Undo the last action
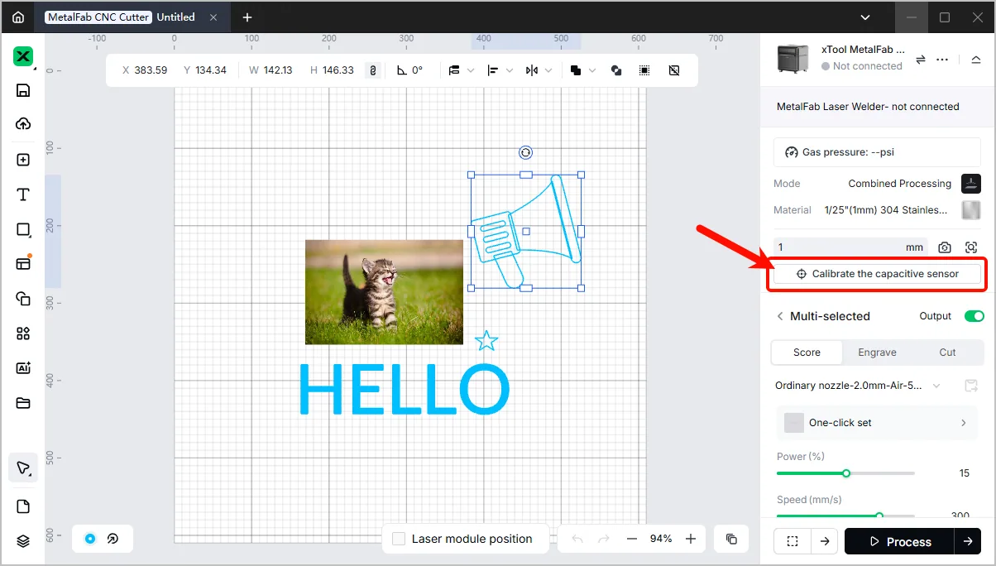Image resolution: width=996 pixels, height=566 pixels. 577,539
